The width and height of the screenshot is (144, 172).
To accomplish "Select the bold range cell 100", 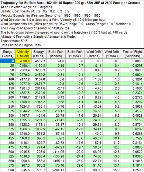I will (8, 79).
